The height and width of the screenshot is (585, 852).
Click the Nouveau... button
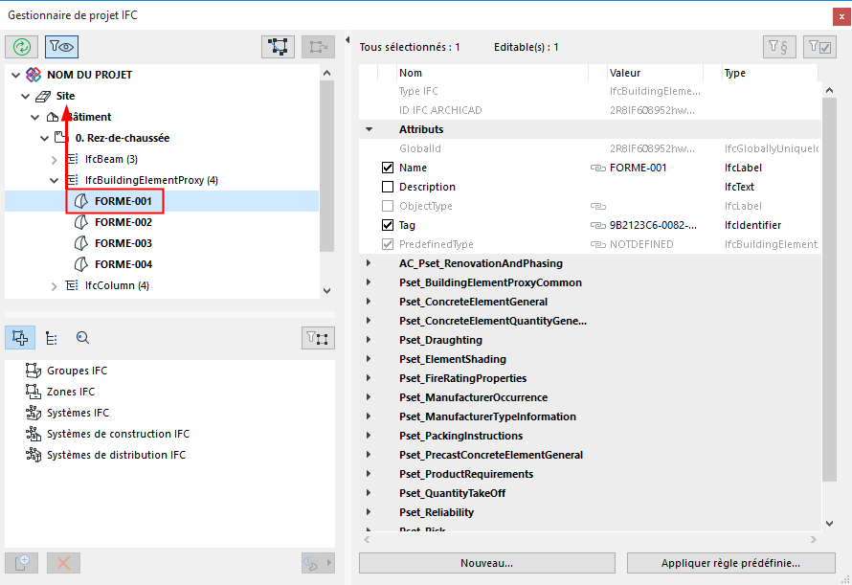click(x=486, y=563)
